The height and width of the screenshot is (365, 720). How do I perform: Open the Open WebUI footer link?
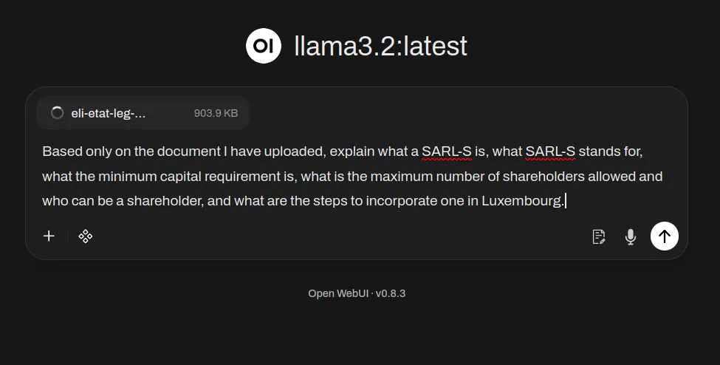[337, 293]
